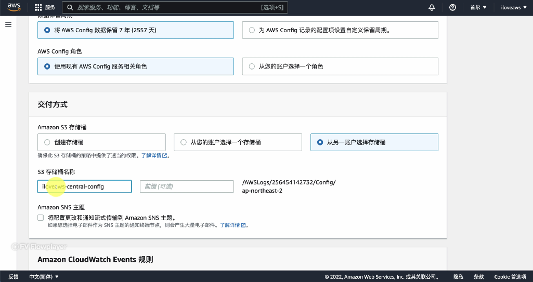Click the 交付方式 section heading
Image resolution: width=533 pixels, height=282 pixels.
coord(53,104)
